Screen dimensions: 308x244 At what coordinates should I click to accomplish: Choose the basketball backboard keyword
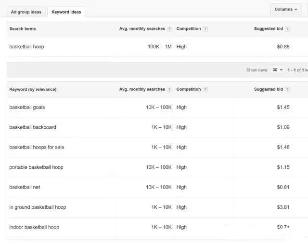click(33, 127)
